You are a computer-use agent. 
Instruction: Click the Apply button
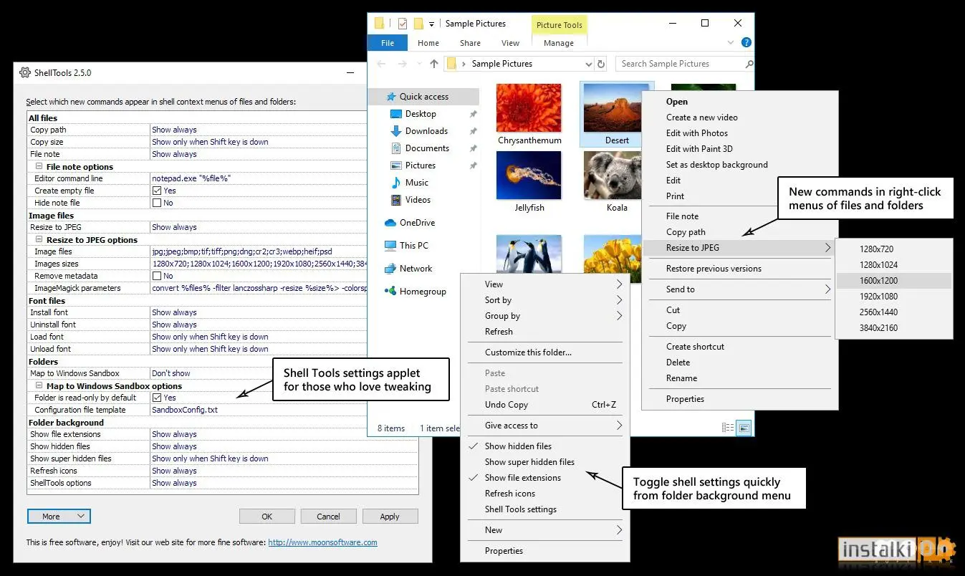point(390,517)
